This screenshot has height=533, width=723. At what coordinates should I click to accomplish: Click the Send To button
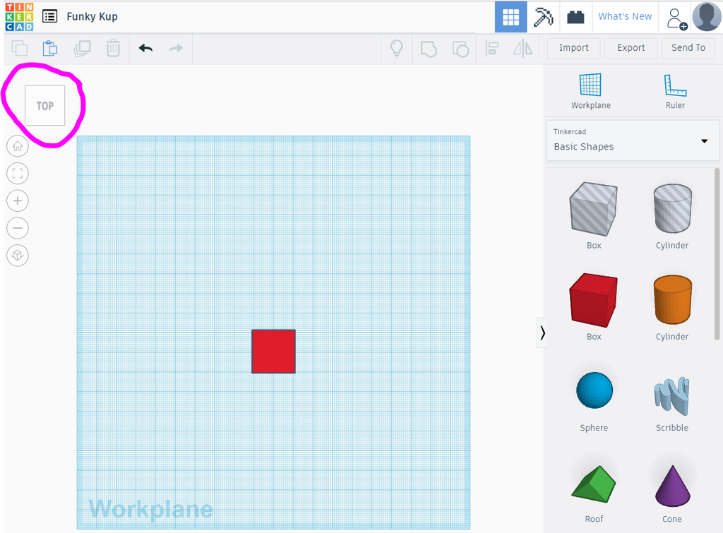coord(688,48)
